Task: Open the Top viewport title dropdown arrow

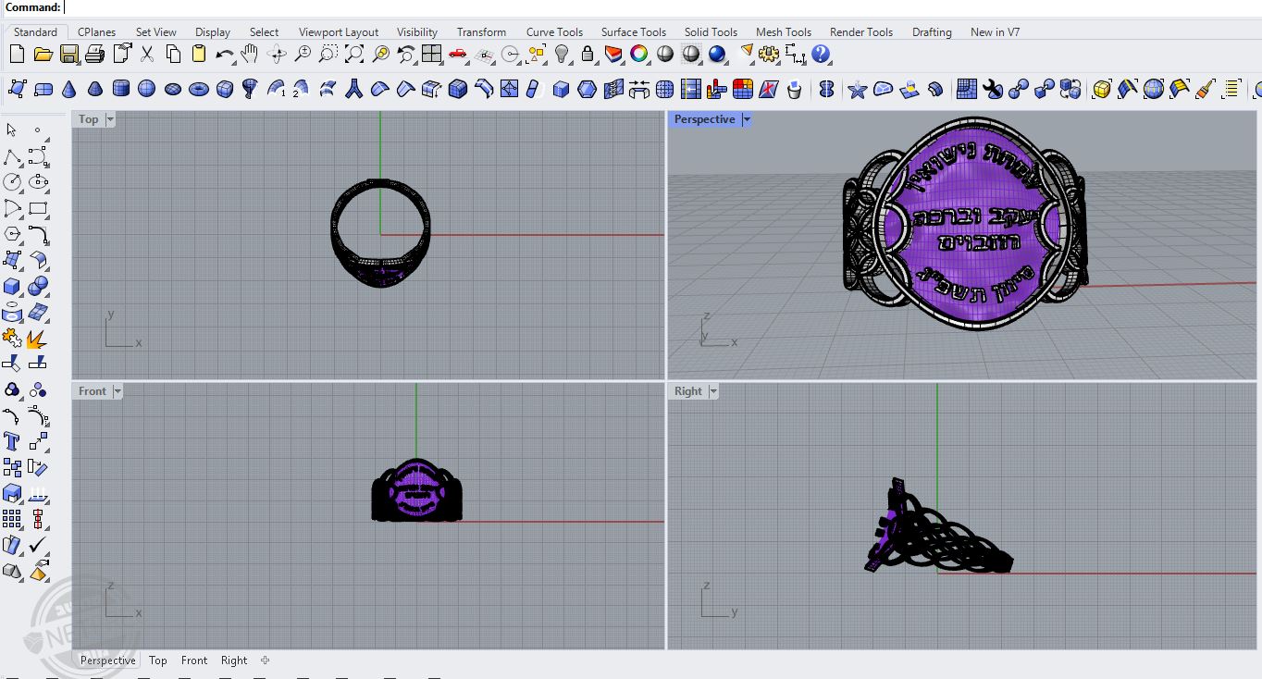Action: coord(110,119)
